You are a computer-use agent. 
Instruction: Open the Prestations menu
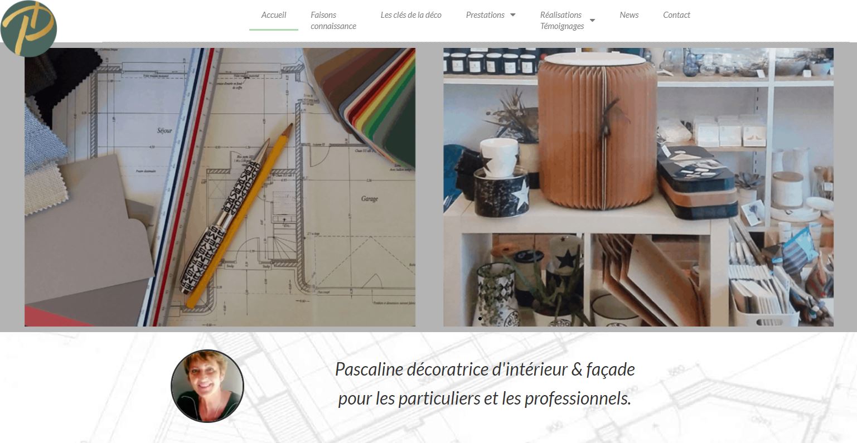pyautogui.click(x=485, y=15)
